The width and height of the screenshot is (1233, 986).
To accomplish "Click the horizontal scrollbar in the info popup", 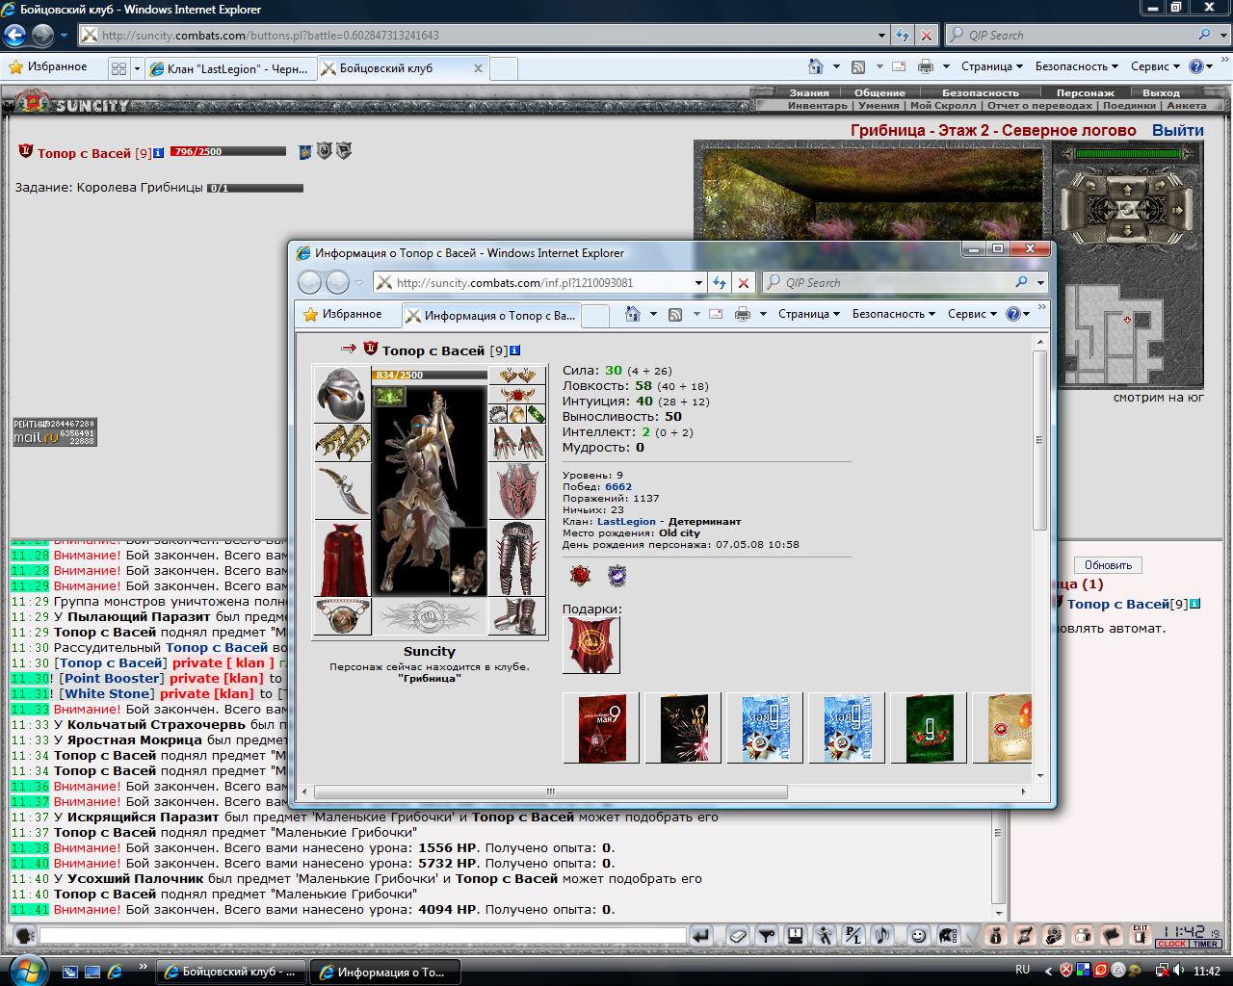I will (x=551, y=792).
